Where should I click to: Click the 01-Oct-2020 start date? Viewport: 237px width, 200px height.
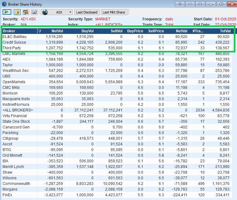[x=225, y=19]
